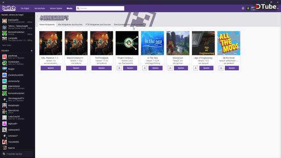Open the hamburger menu in title bar
Screen dimensions: 281x158
[x=3, y=2]
